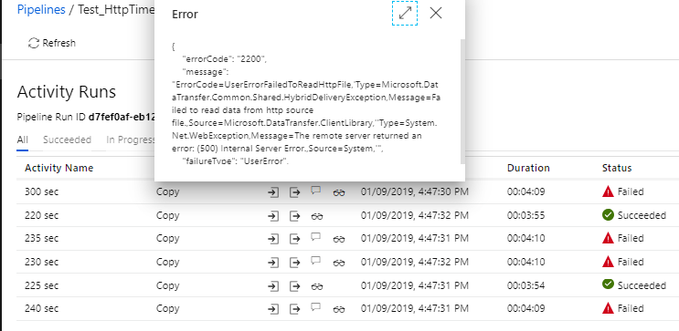Click Copy type in 300 sec row
Image resolution: width=679 pixels, height=331 pixels.
pyautogui.click(x=167, y=191)
